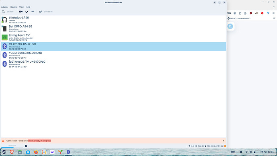
Task: Click the round D avatar in browser
Action: coord(230,27)
